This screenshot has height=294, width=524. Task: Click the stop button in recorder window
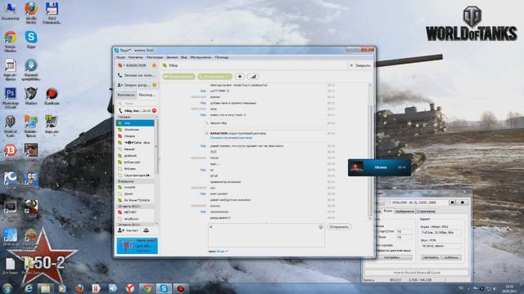pyautogui.click(x=462, y=203)
